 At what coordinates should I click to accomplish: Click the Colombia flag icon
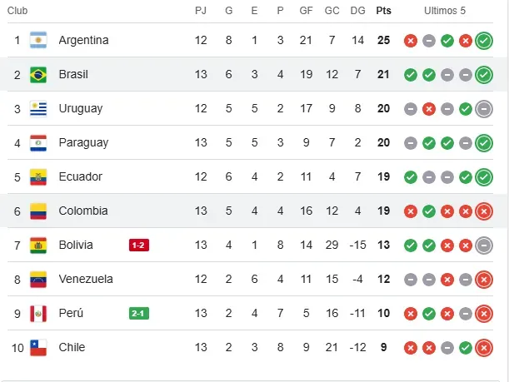coord(38,211)
